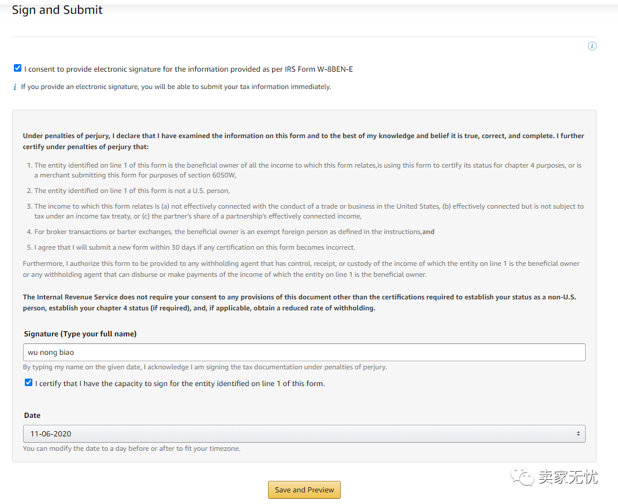Uncheck the electronic signature consent checkbox
618x504 pixels.
pos(17,68)
